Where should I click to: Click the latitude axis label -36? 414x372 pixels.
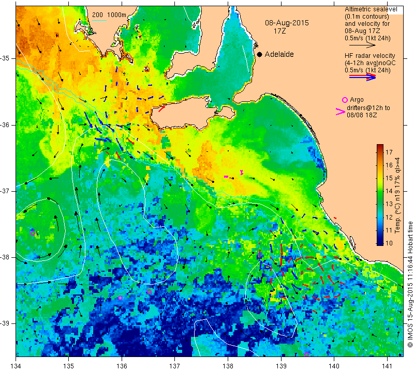5,125
